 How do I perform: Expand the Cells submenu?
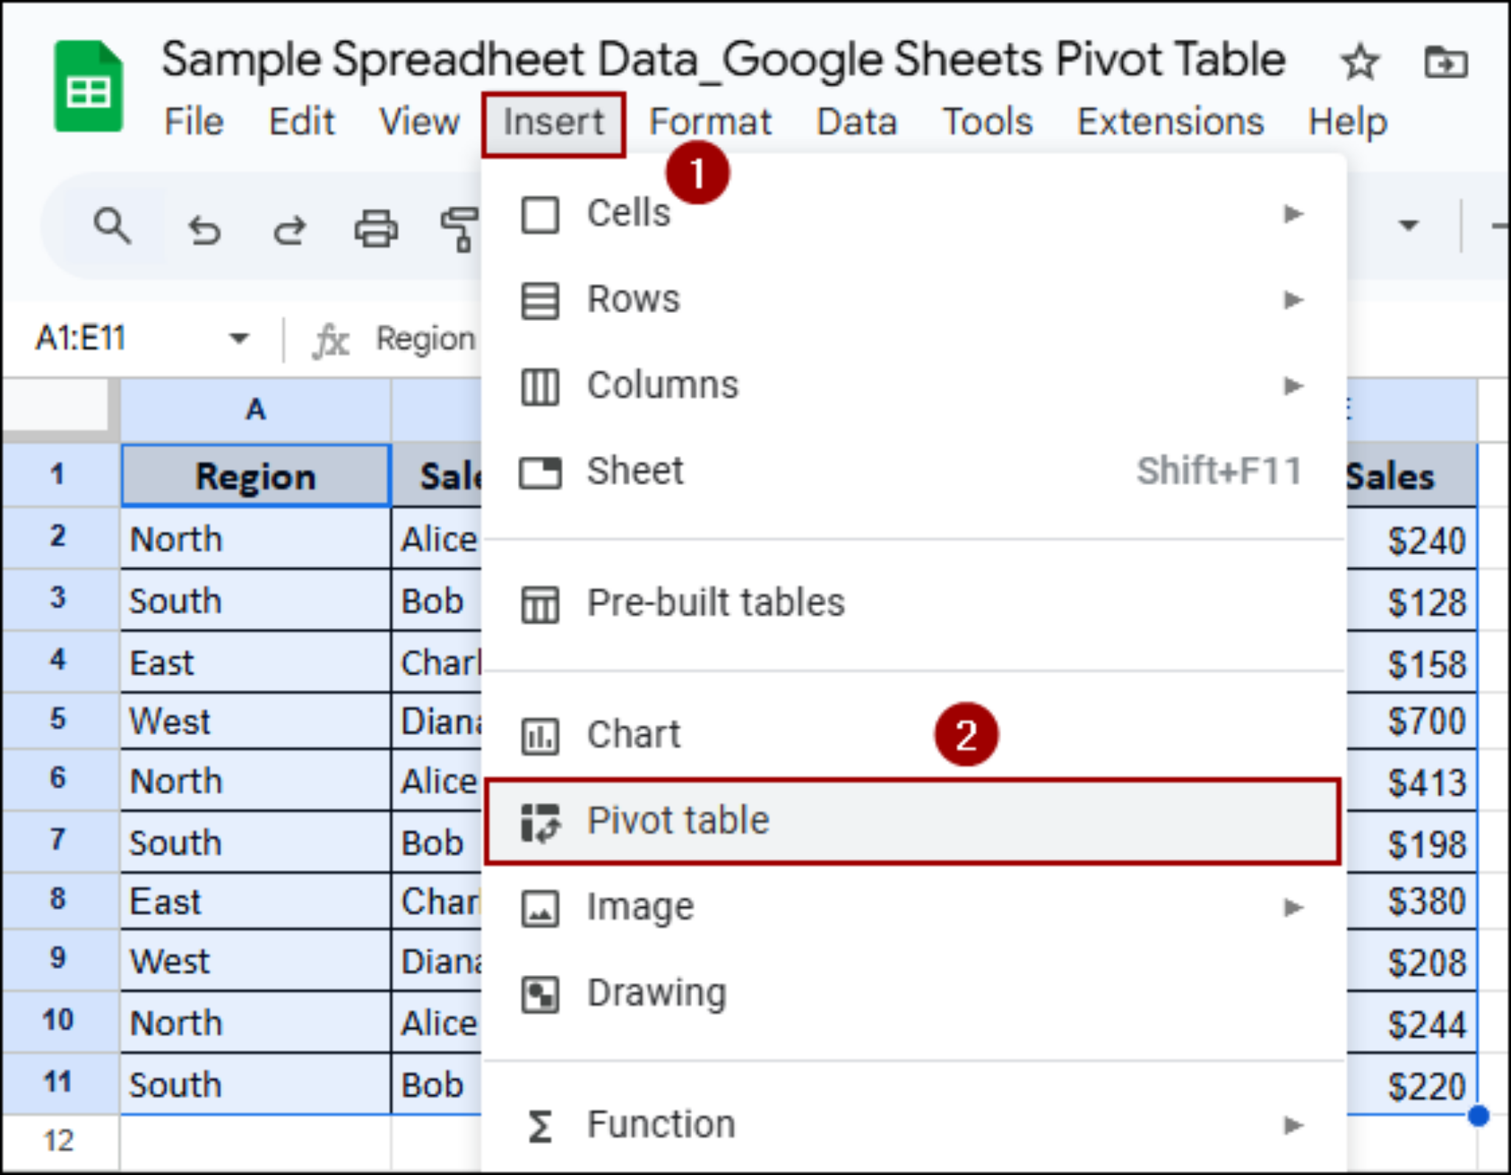(x=1293, y=214)
